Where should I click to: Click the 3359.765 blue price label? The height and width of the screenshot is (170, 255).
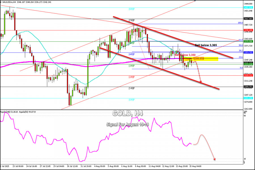tap(248, 52)
